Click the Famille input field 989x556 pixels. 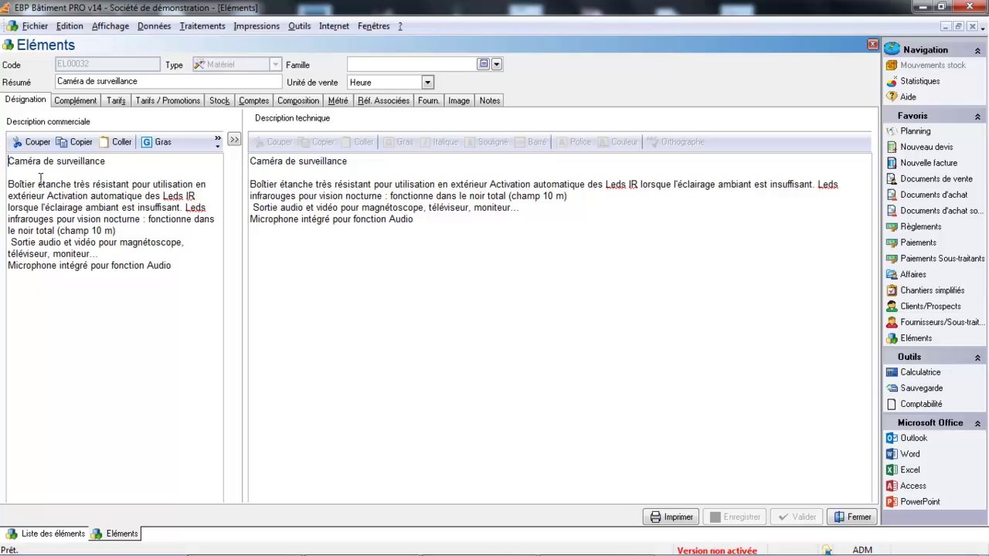coord(412,65)
